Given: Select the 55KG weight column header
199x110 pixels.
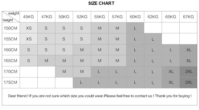Looking at the screenshot, I should (99, 17).
